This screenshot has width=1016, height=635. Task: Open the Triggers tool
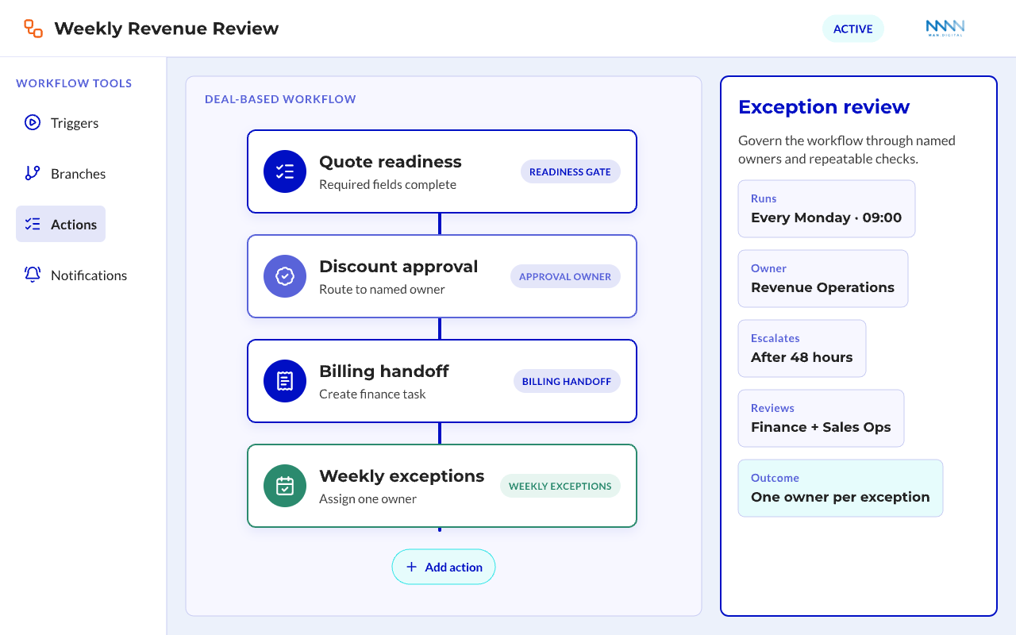pos(75,123)
